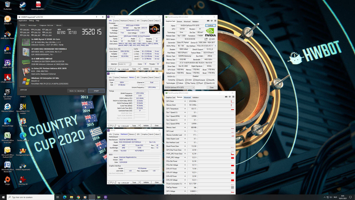Viewport: 355px width, 200px height.
Task: Open Steam desktop shortcut
Action: (x=23, y=6)
